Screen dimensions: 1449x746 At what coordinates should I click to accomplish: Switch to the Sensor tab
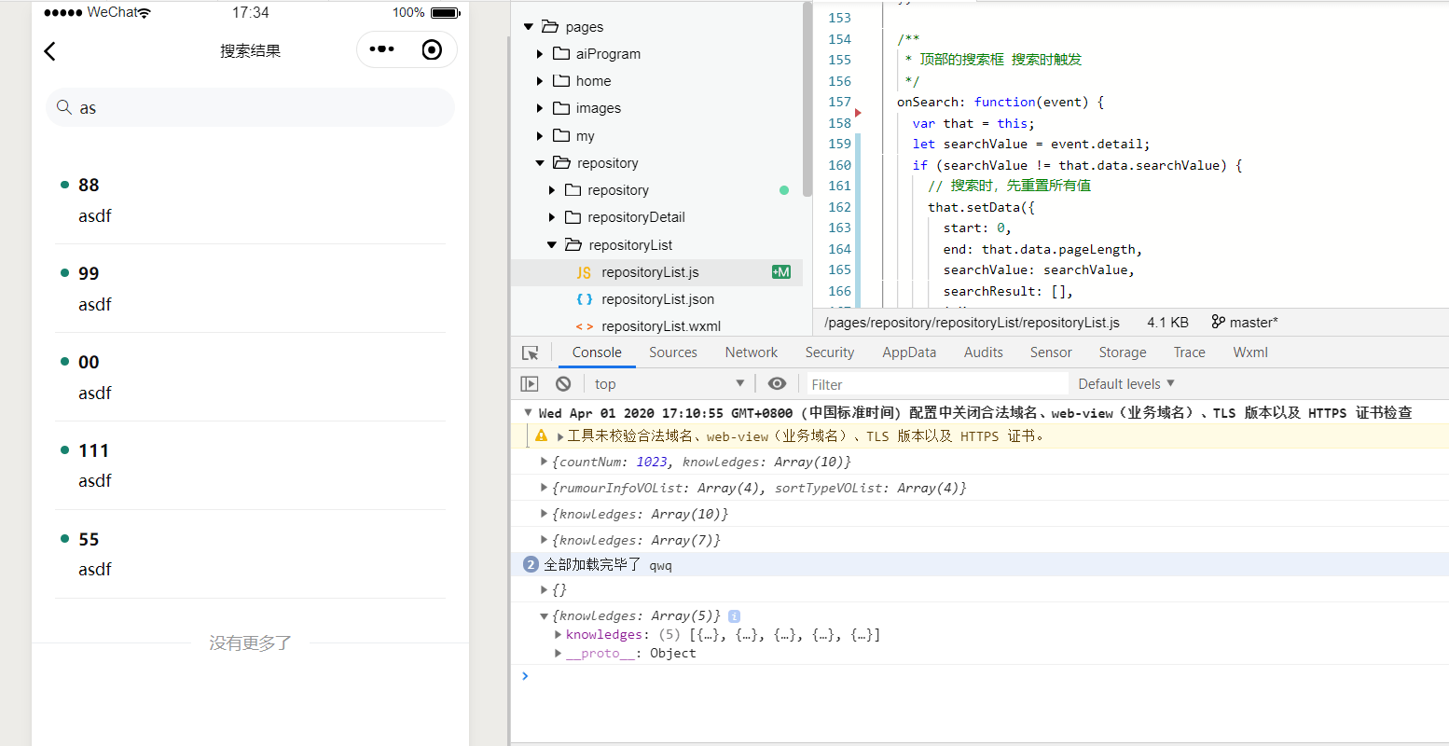pyautogui.click(x=1051, y=352)
